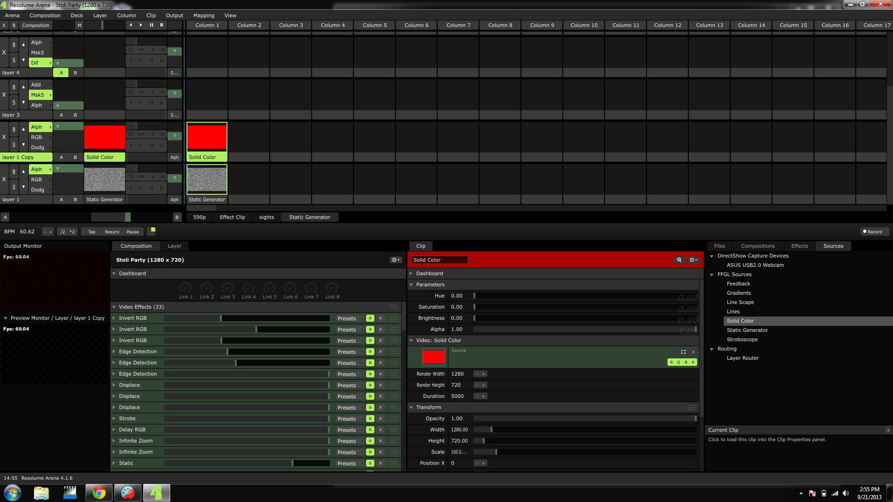Click the Source fullscreen corners icon
This screenshot has height=502, width=893.
[683, 352]
